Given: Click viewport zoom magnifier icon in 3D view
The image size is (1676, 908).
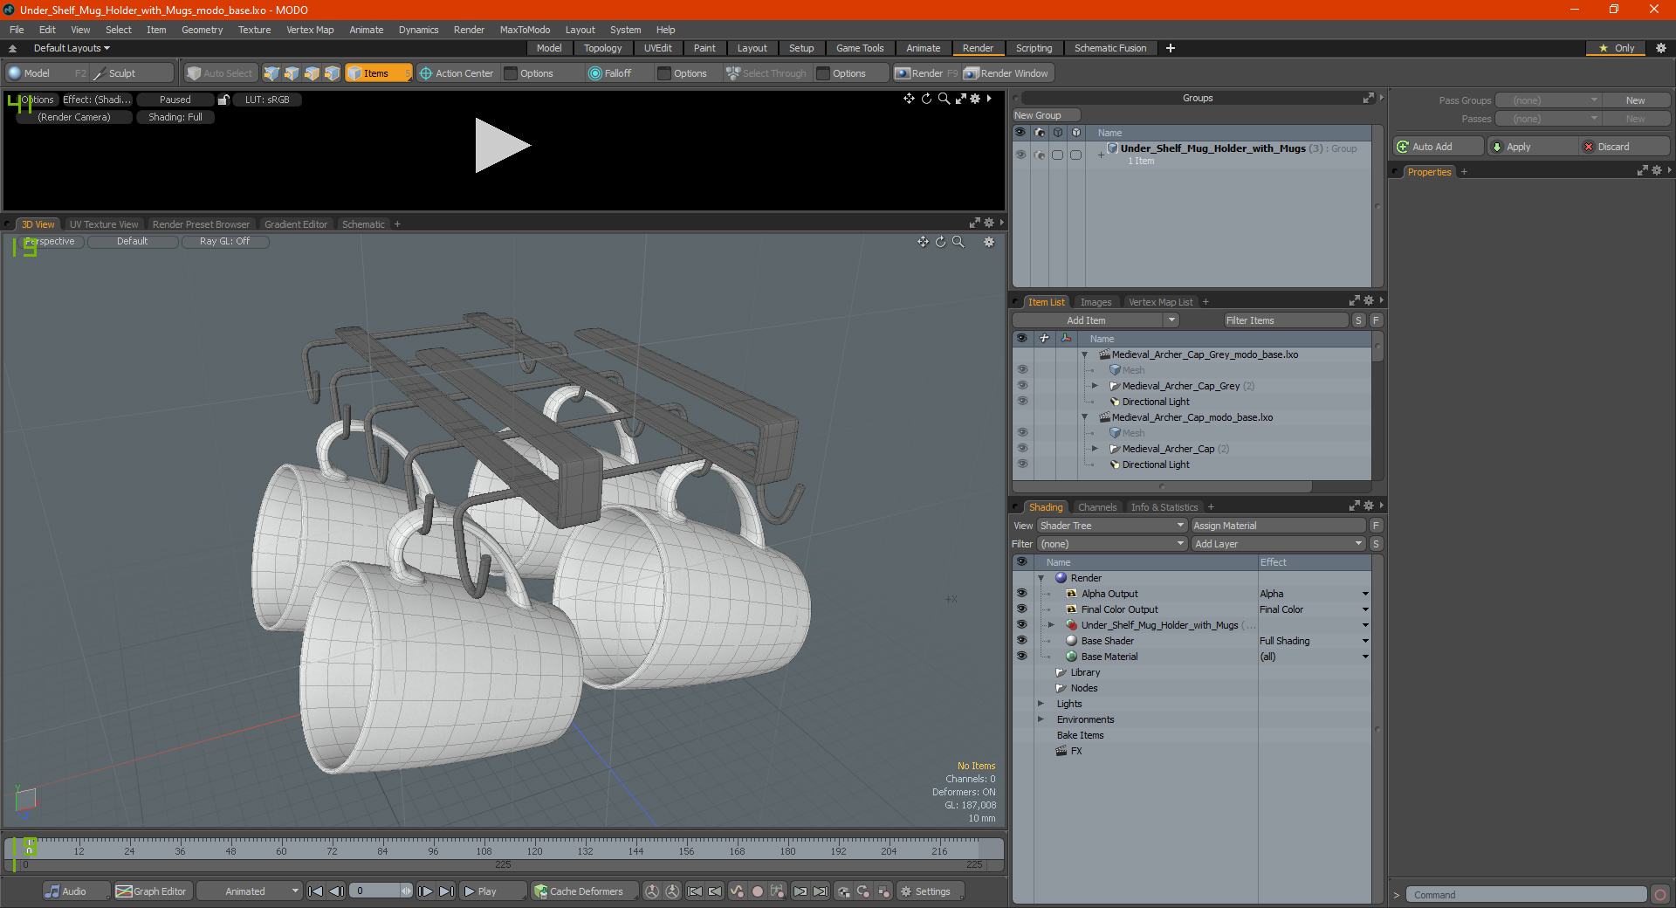Looking at the screenshot, I should click(958, 242).
